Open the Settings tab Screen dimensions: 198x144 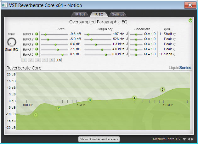pos(118,15)
